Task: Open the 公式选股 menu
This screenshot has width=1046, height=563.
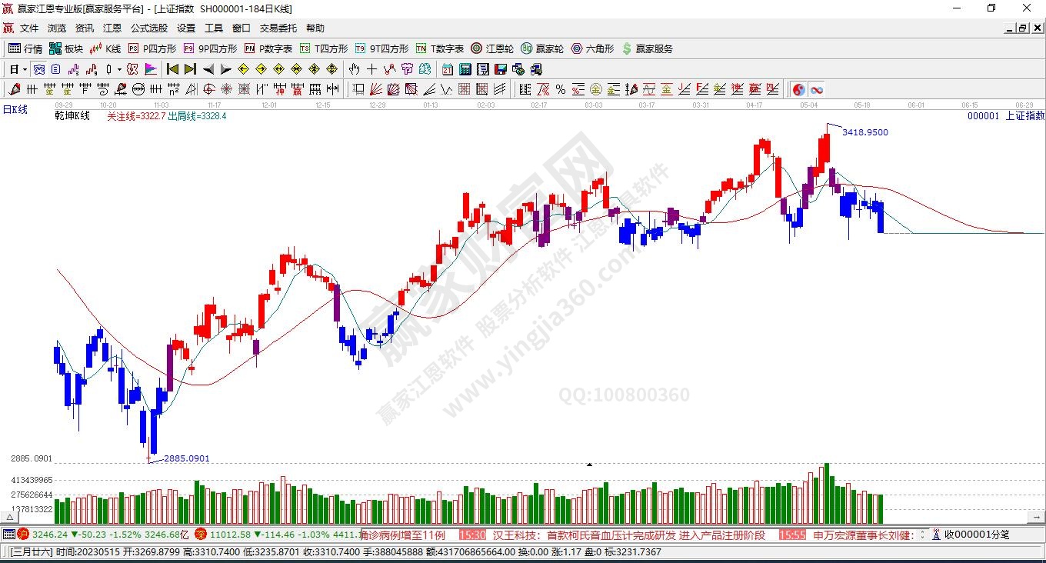Action: click(x=148, y=28)
